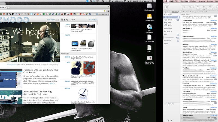The width and height of the screenshot is (218, 122).
Task: Open the Mailbox menu in menu bar
Action: click(x=193, y=1)
